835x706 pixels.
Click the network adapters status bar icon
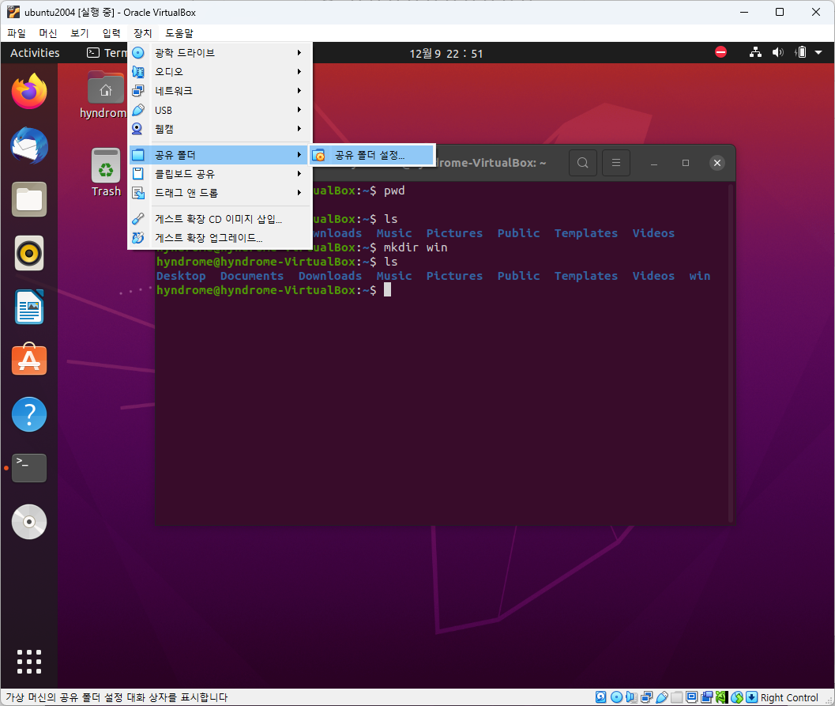[x=646, y=697]
